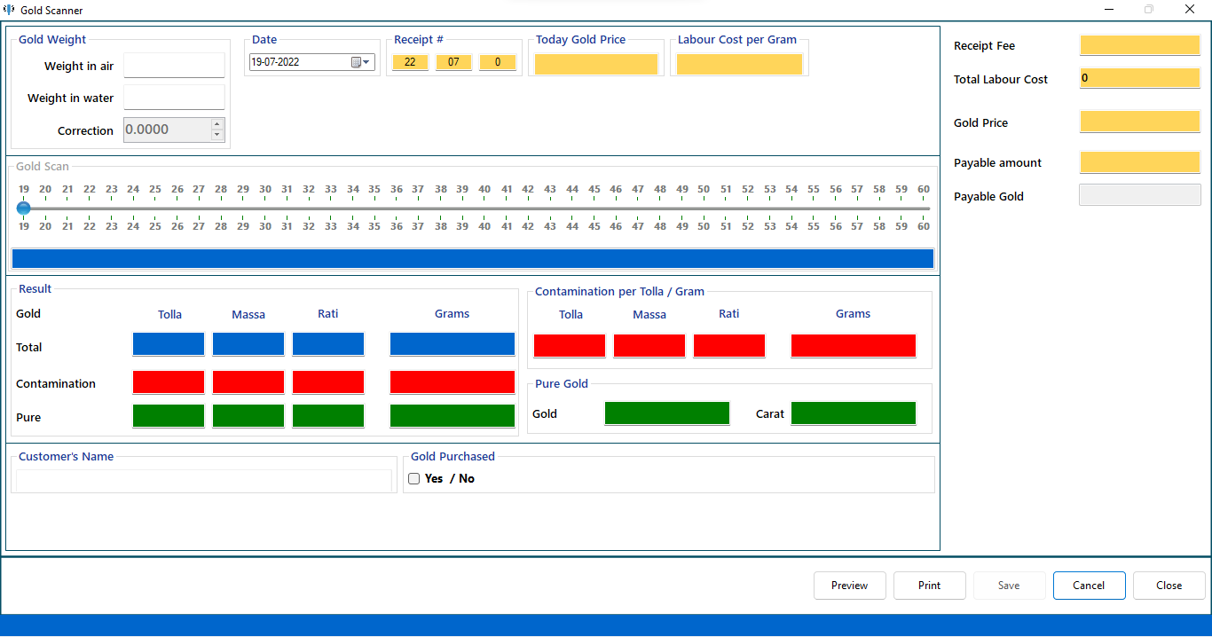Select the Labour Cost per Gram field
The width and height of the screenshot is (1212, 637).
[739, 65]
